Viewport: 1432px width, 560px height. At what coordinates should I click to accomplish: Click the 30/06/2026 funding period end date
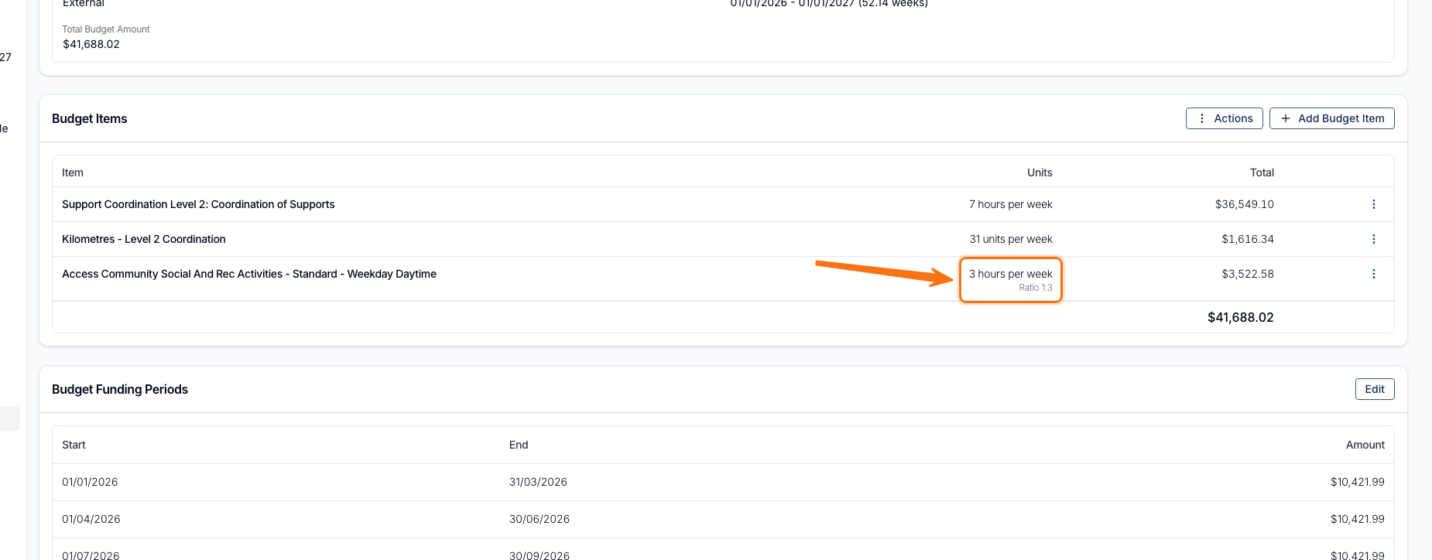pyautogui.click(x=540, y=519)
